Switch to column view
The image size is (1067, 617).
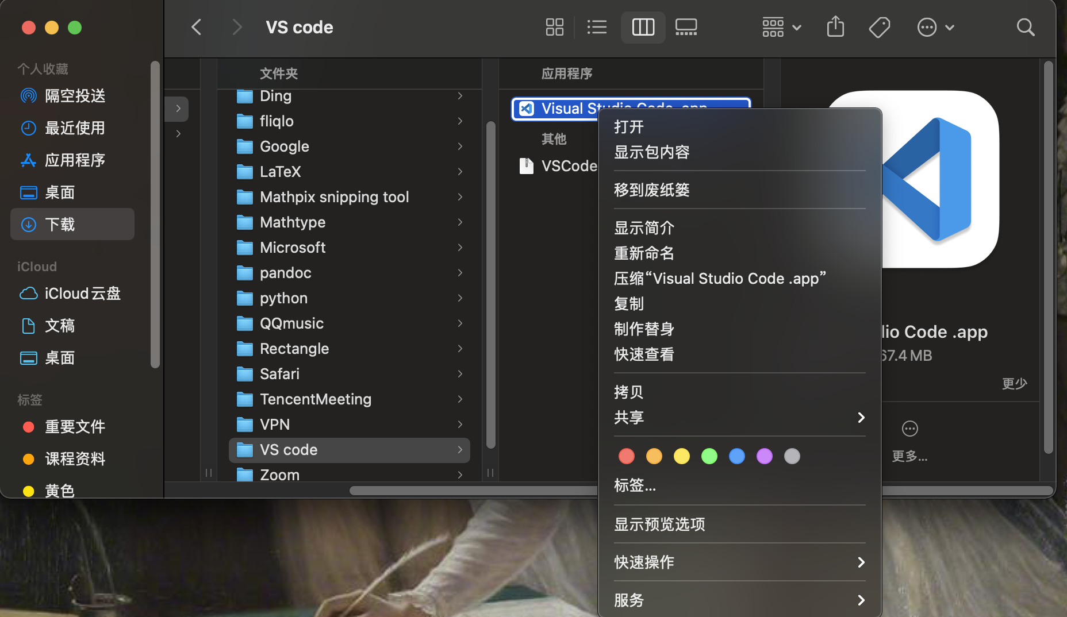(x=643, y=27)
